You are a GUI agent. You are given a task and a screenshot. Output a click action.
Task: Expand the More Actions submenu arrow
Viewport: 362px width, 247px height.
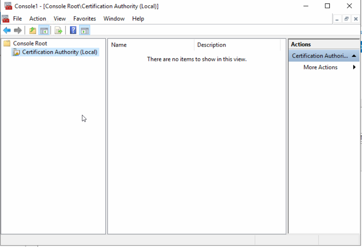click(354, 67)
